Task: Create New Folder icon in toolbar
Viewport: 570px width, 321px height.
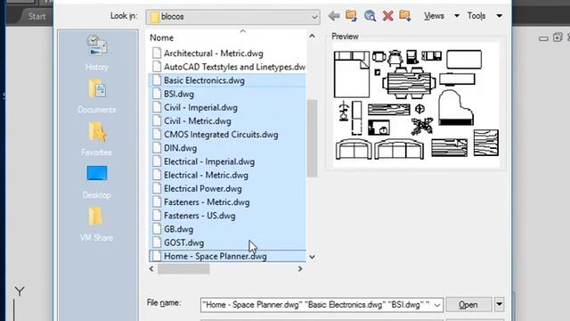Action: tap(405, 16)
